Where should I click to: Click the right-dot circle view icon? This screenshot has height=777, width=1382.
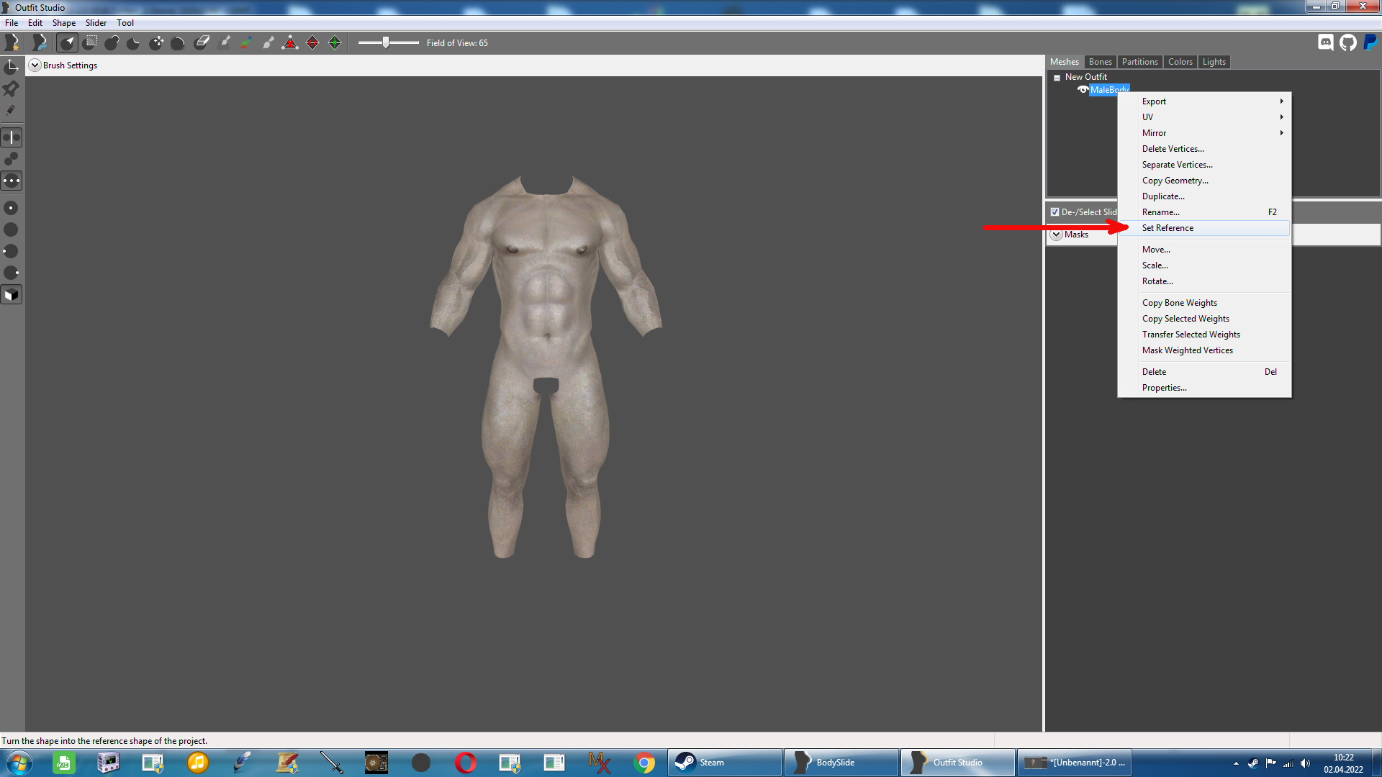click(12, 273)
